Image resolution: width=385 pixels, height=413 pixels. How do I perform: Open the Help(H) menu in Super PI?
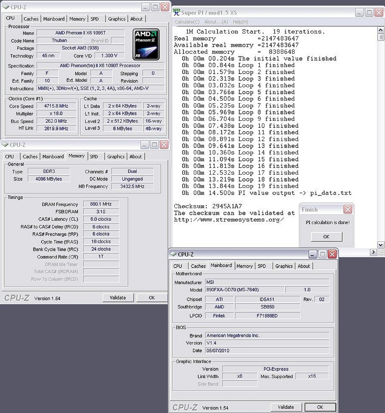point(240,22)
